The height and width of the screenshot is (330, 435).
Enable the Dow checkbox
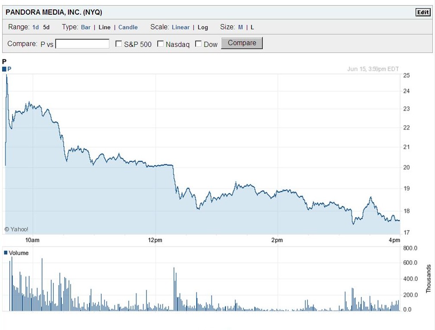(199, 44)
